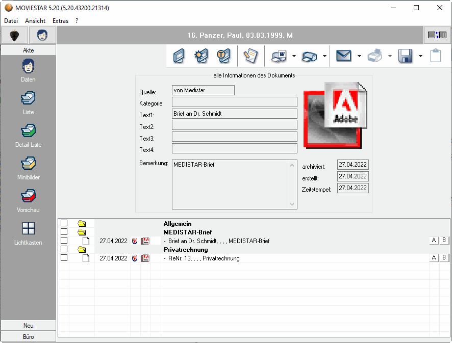Image resolution: width=452 pixels, height=343 pixels.
Task: Tick the Allgemein checkbox
Action: (x=64, y=223)
